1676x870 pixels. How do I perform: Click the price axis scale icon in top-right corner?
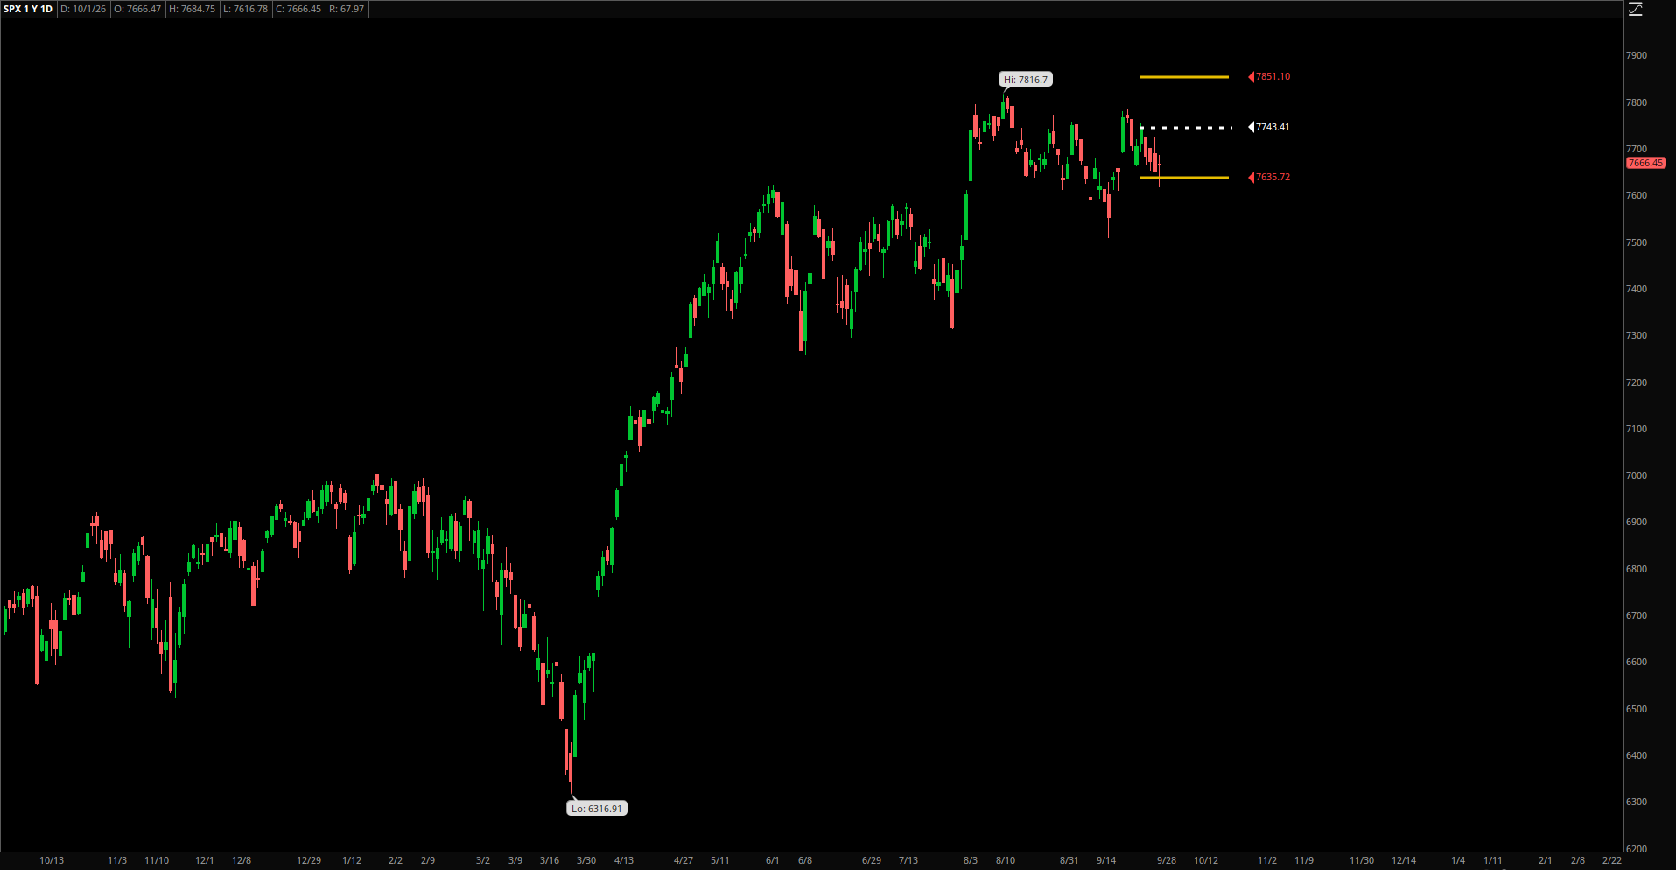1635,10
